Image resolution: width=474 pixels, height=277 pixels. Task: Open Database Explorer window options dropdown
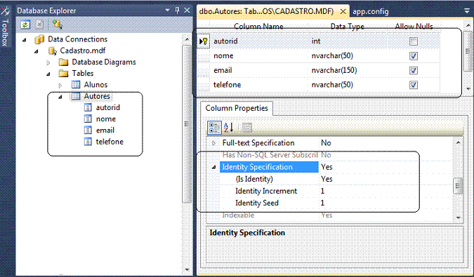[168, 11]
